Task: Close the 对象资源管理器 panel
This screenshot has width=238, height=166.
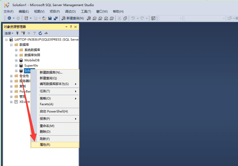Action: (76, 27)
